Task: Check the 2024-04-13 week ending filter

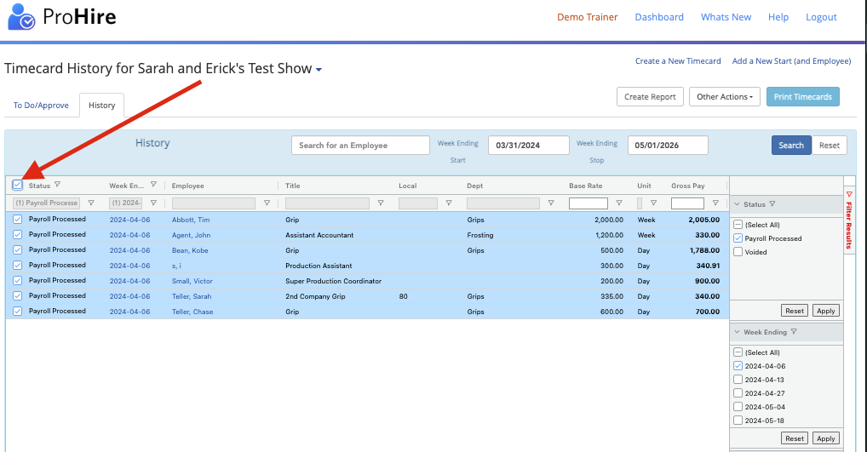Action: pos(738,380)
